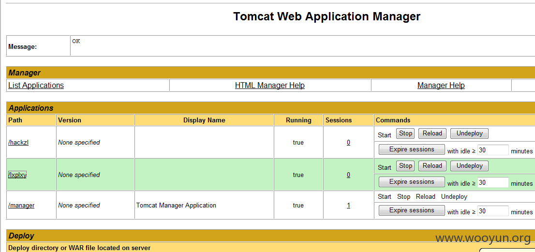
Task: Edit idle minutes field for /lxplxy
Action: coord(493,182)
